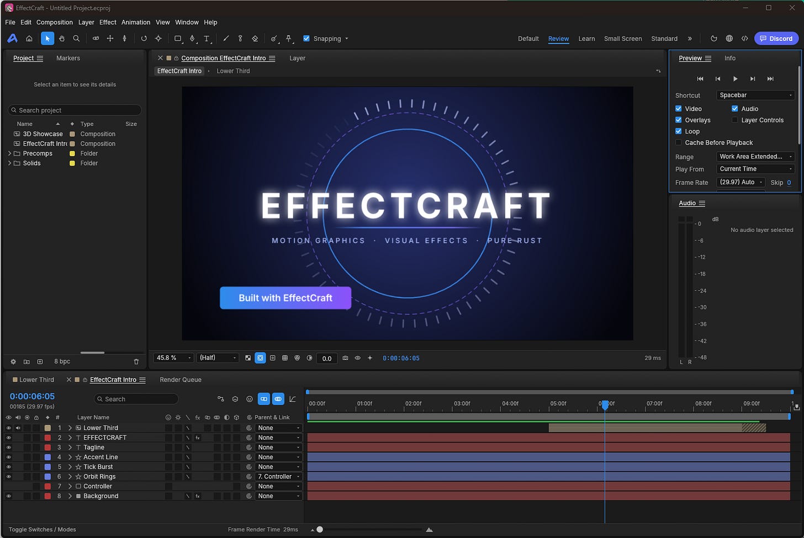Select the Pen tool
This screenshot has width=804, height=538.
point(192,39)
